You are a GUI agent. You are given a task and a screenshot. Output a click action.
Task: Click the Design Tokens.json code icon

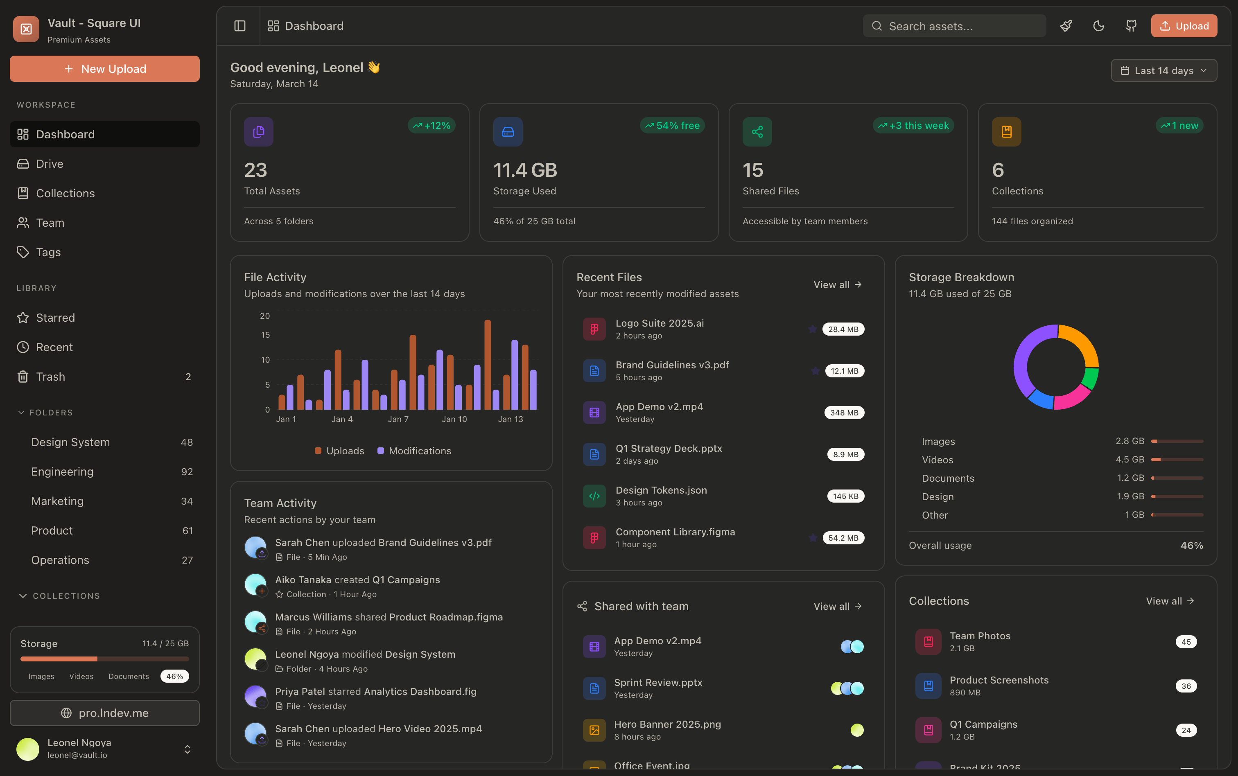tap(594, 496)
